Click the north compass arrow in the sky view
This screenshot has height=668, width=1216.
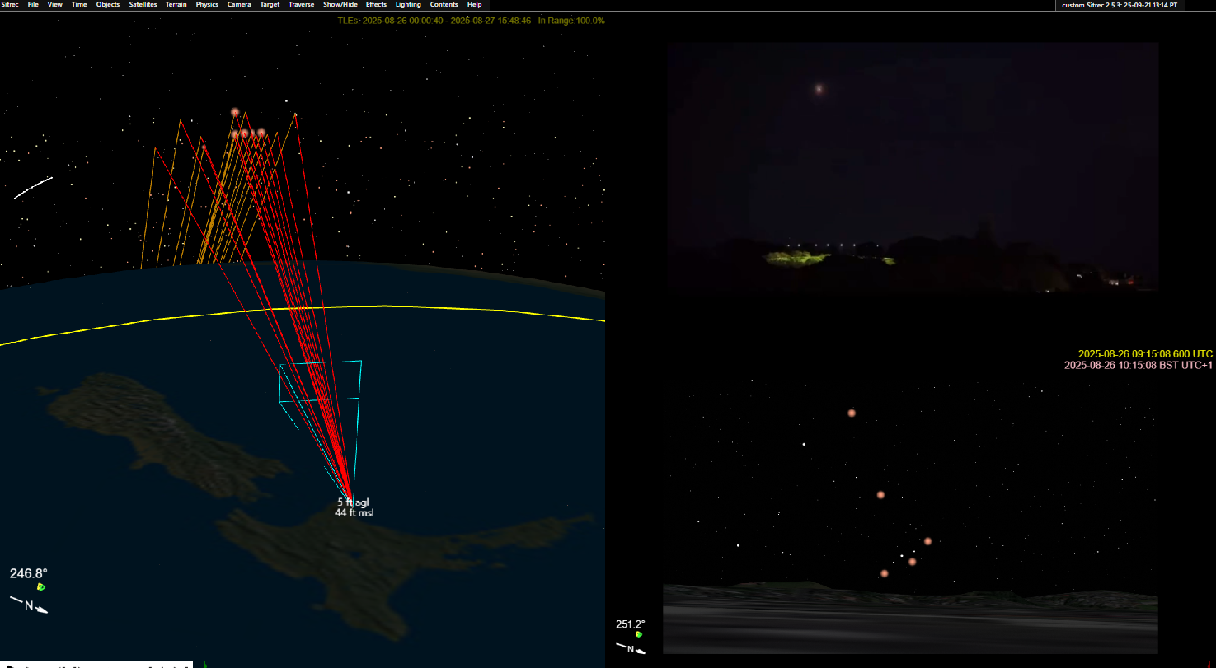coord(631,648)
